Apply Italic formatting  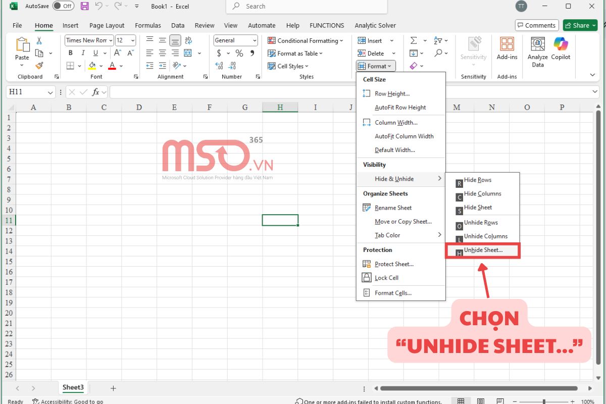click(x=82, y=53)
